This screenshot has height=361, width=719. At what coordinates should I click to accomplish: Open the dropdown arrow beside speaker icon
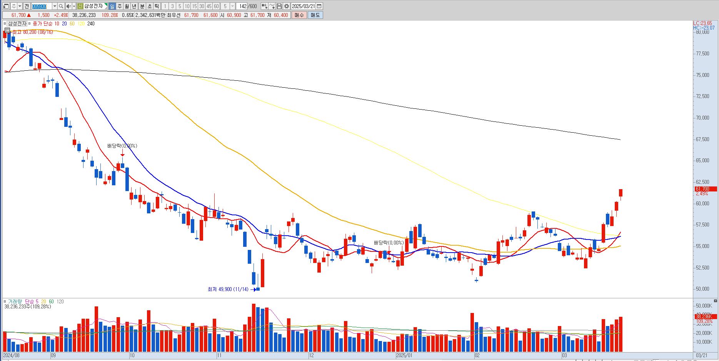[x=74, y=6]
